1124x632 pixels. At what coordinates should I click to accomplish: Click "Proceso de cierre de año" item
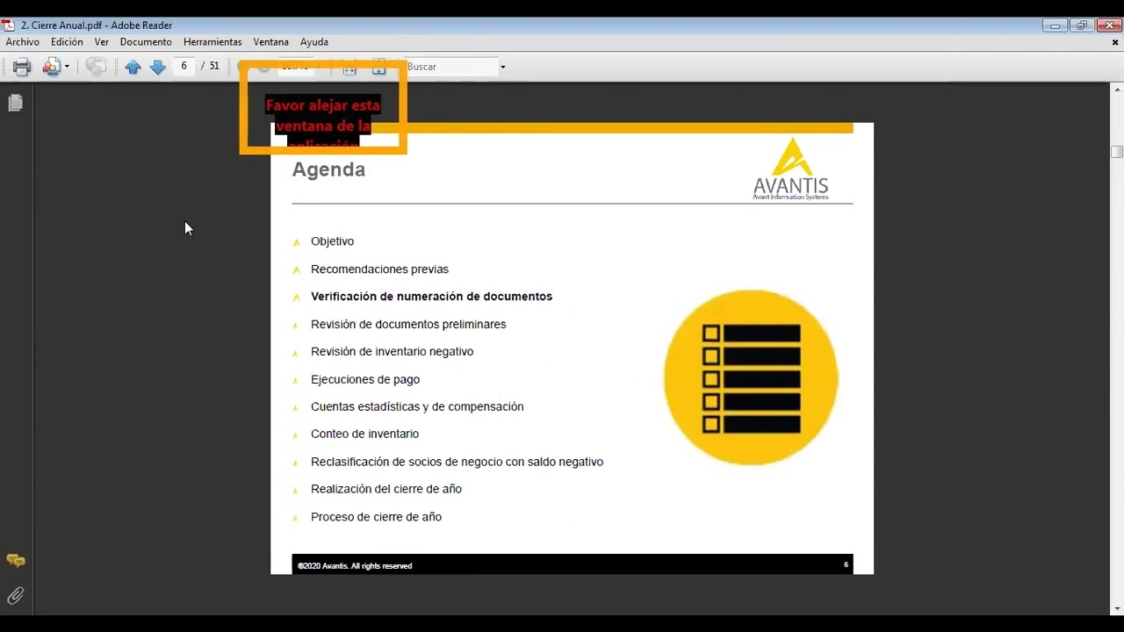click(x=376, y=517)
